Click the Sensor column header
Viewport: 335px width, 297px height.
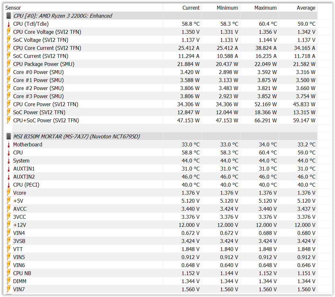click(13, 8)
